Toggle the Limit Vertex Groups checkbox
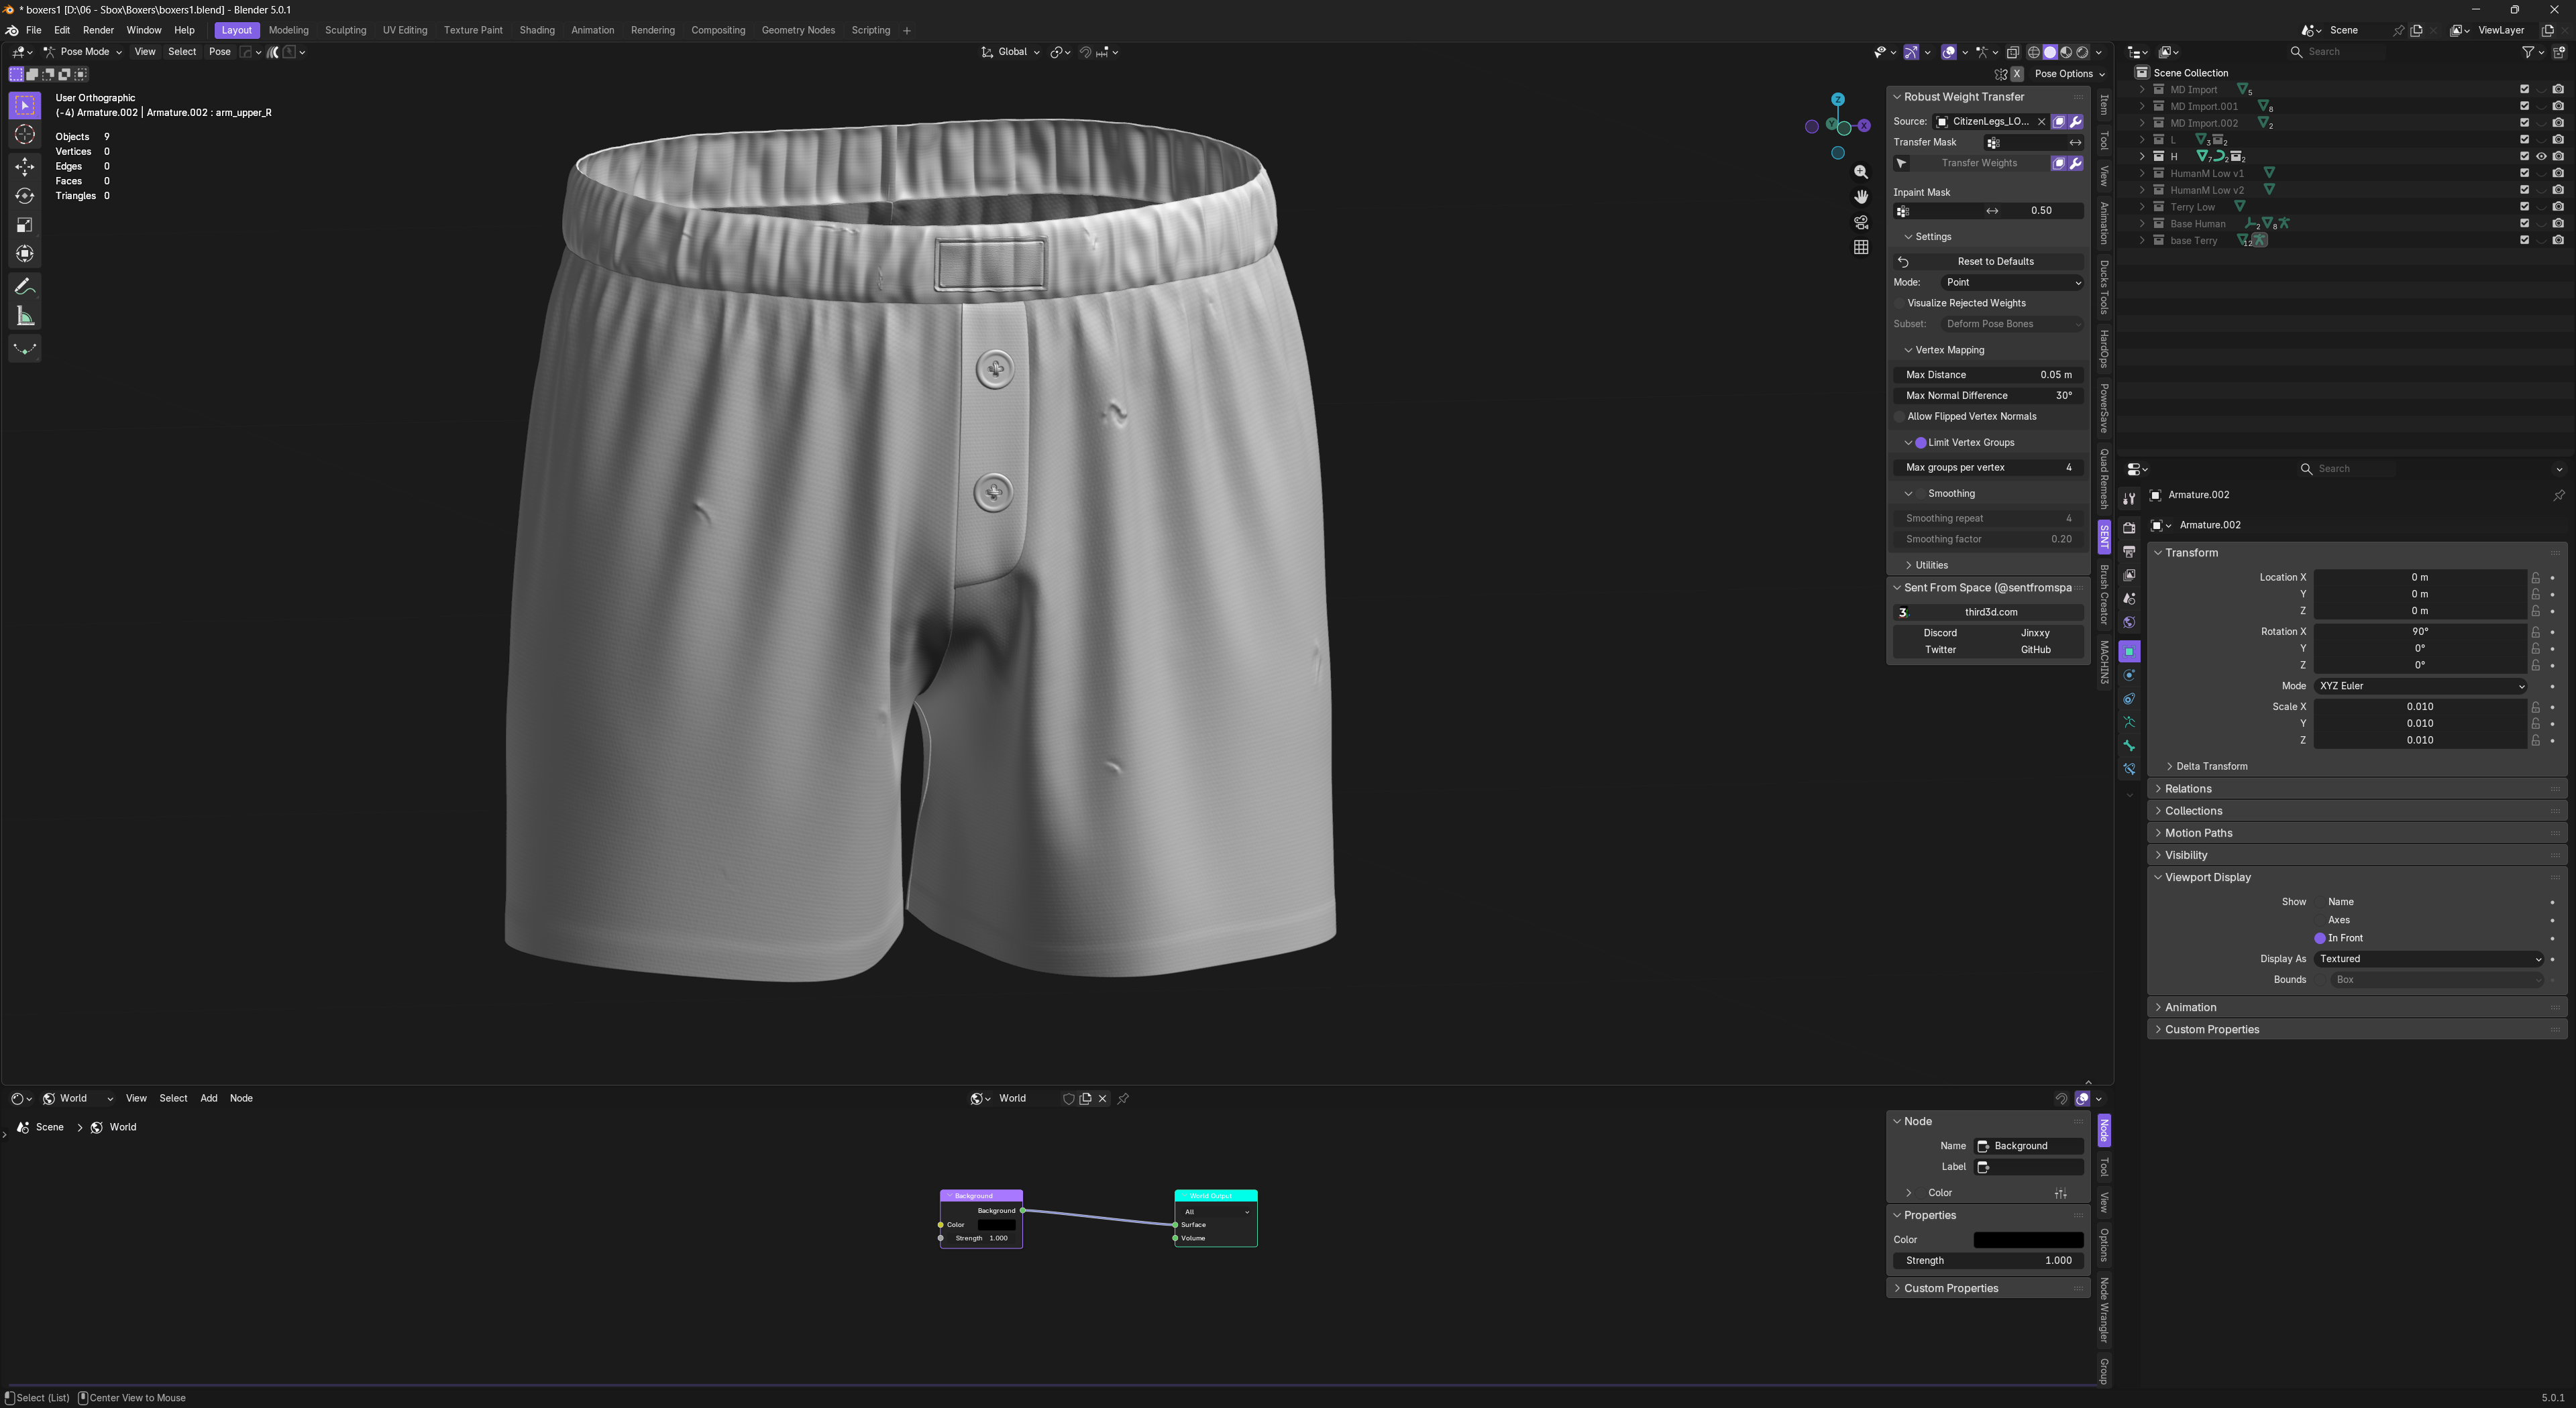 tap(1920, 443)
